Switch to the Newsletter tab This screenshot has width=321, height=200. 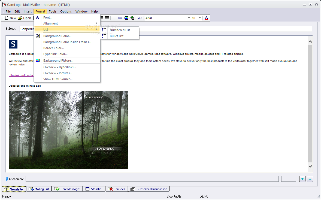[x=14, y=189]
